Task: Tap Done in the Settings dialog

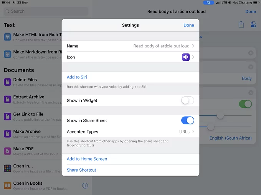Action: (x=189, y=25)
